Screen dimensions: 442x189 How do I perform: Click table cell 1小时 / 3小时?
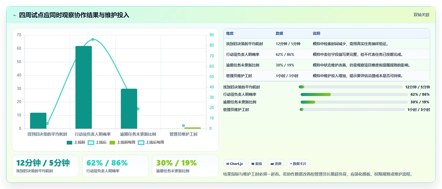287,76
